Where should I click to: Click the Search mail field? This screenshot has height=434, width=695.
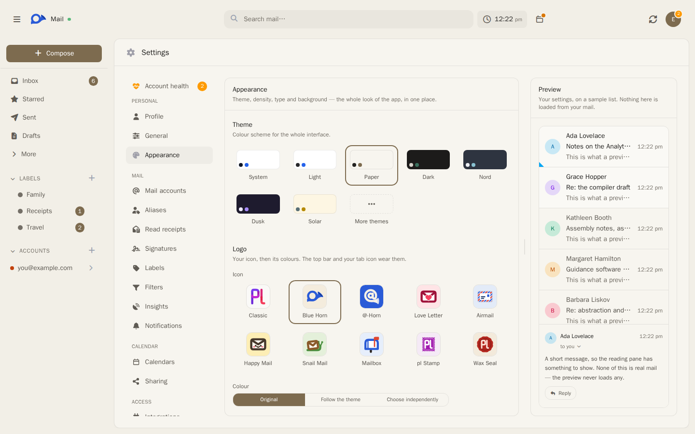348,19
